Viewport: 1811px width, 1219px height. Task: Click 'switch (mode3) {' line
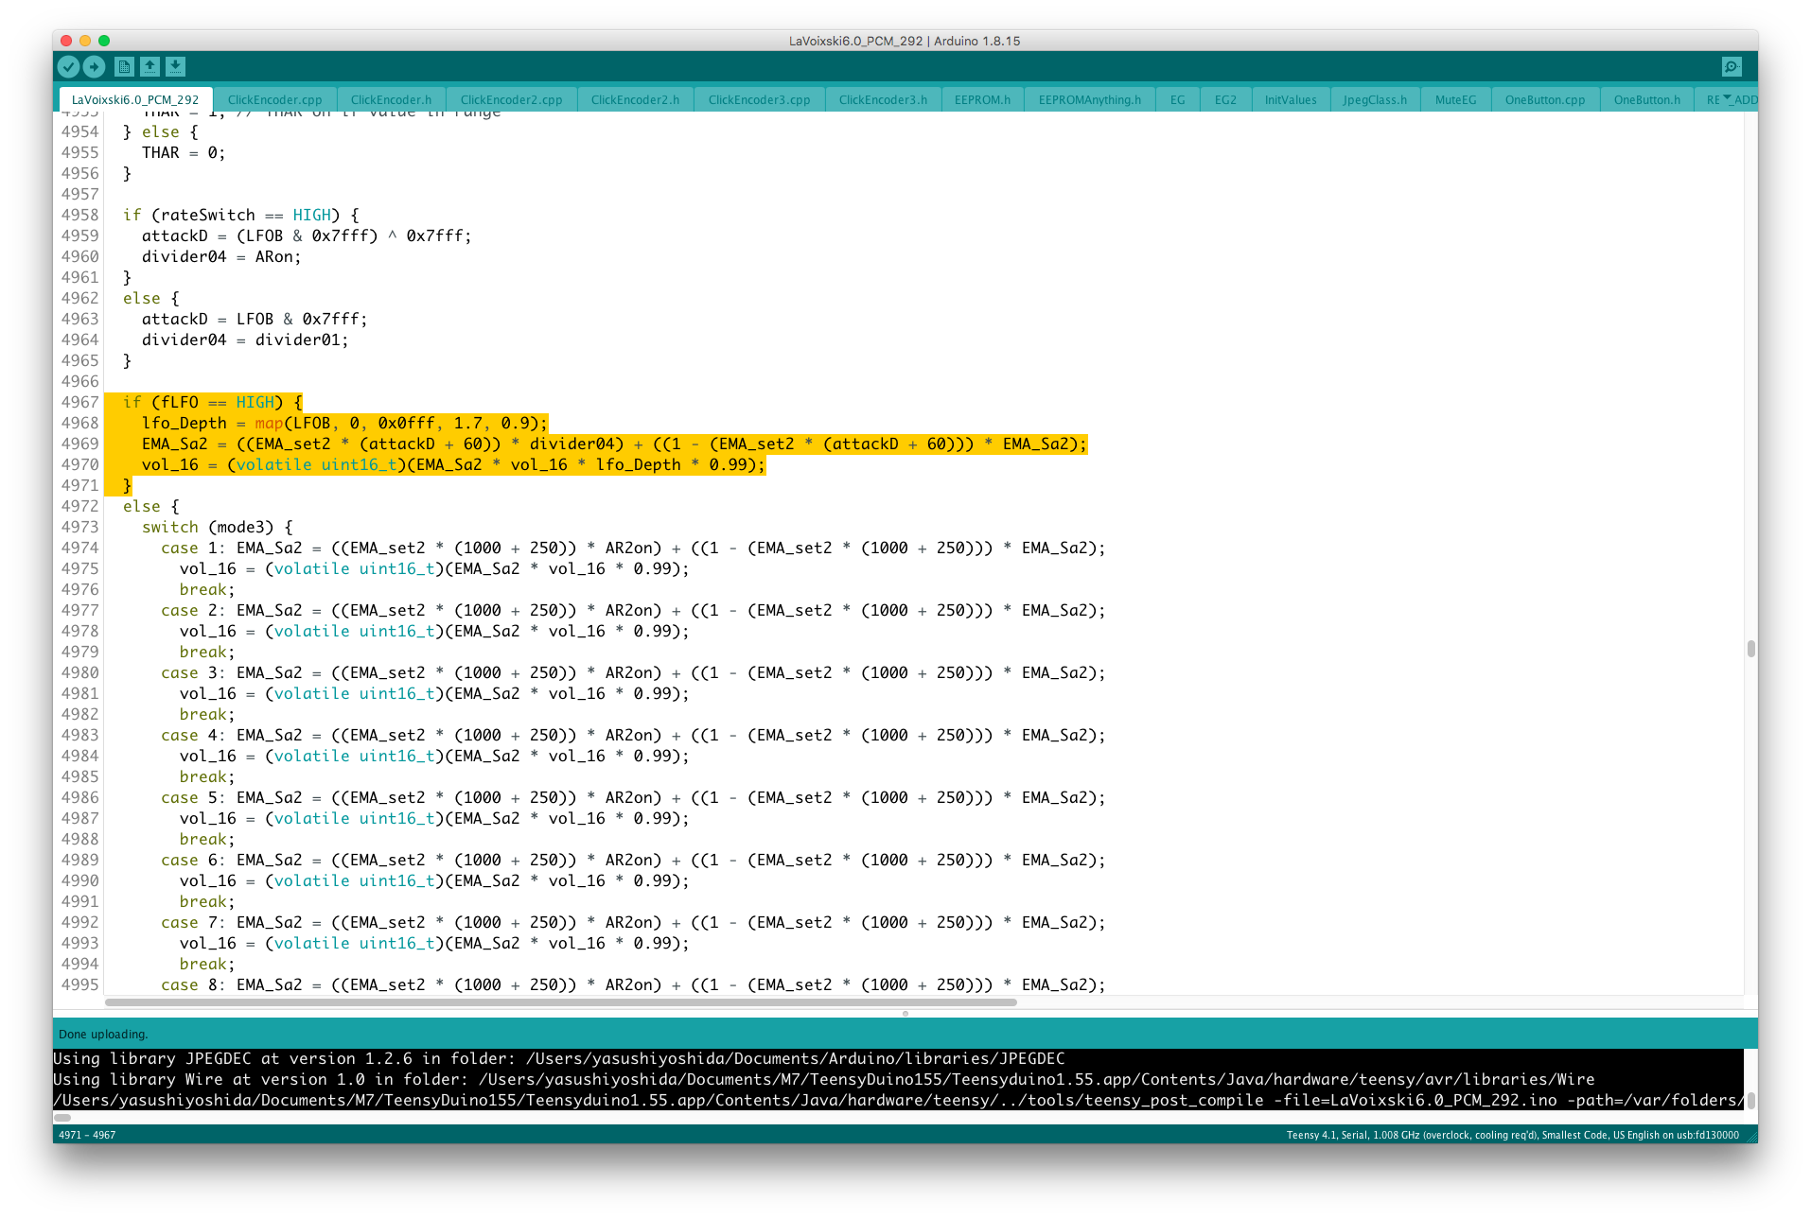[x=217, y=527]
